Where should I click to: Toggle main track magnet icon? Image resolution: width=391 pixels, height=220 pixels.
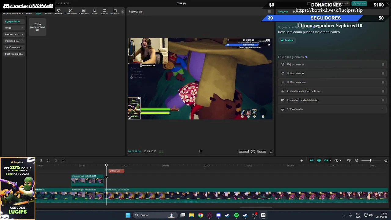coord(312,160)
